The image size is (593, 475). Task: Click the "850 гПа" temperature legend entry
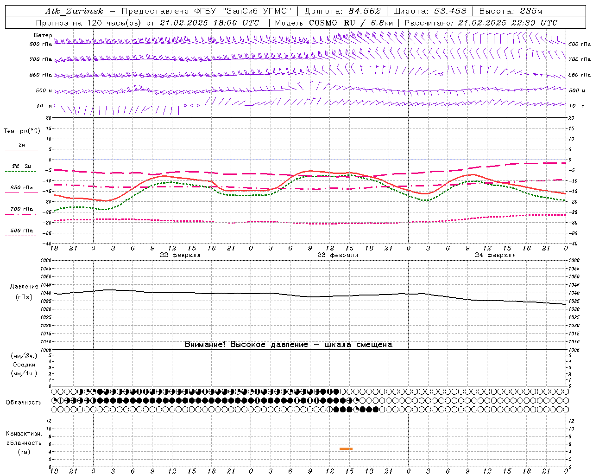point(22,188)
